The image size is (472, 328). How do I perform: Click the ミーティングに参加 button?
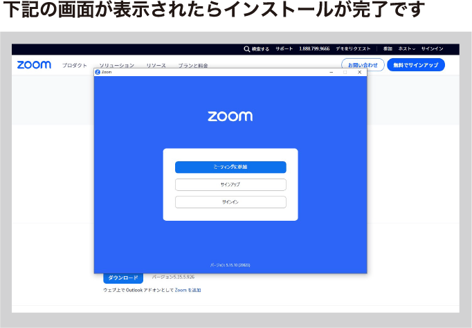[x=230, y=167]
